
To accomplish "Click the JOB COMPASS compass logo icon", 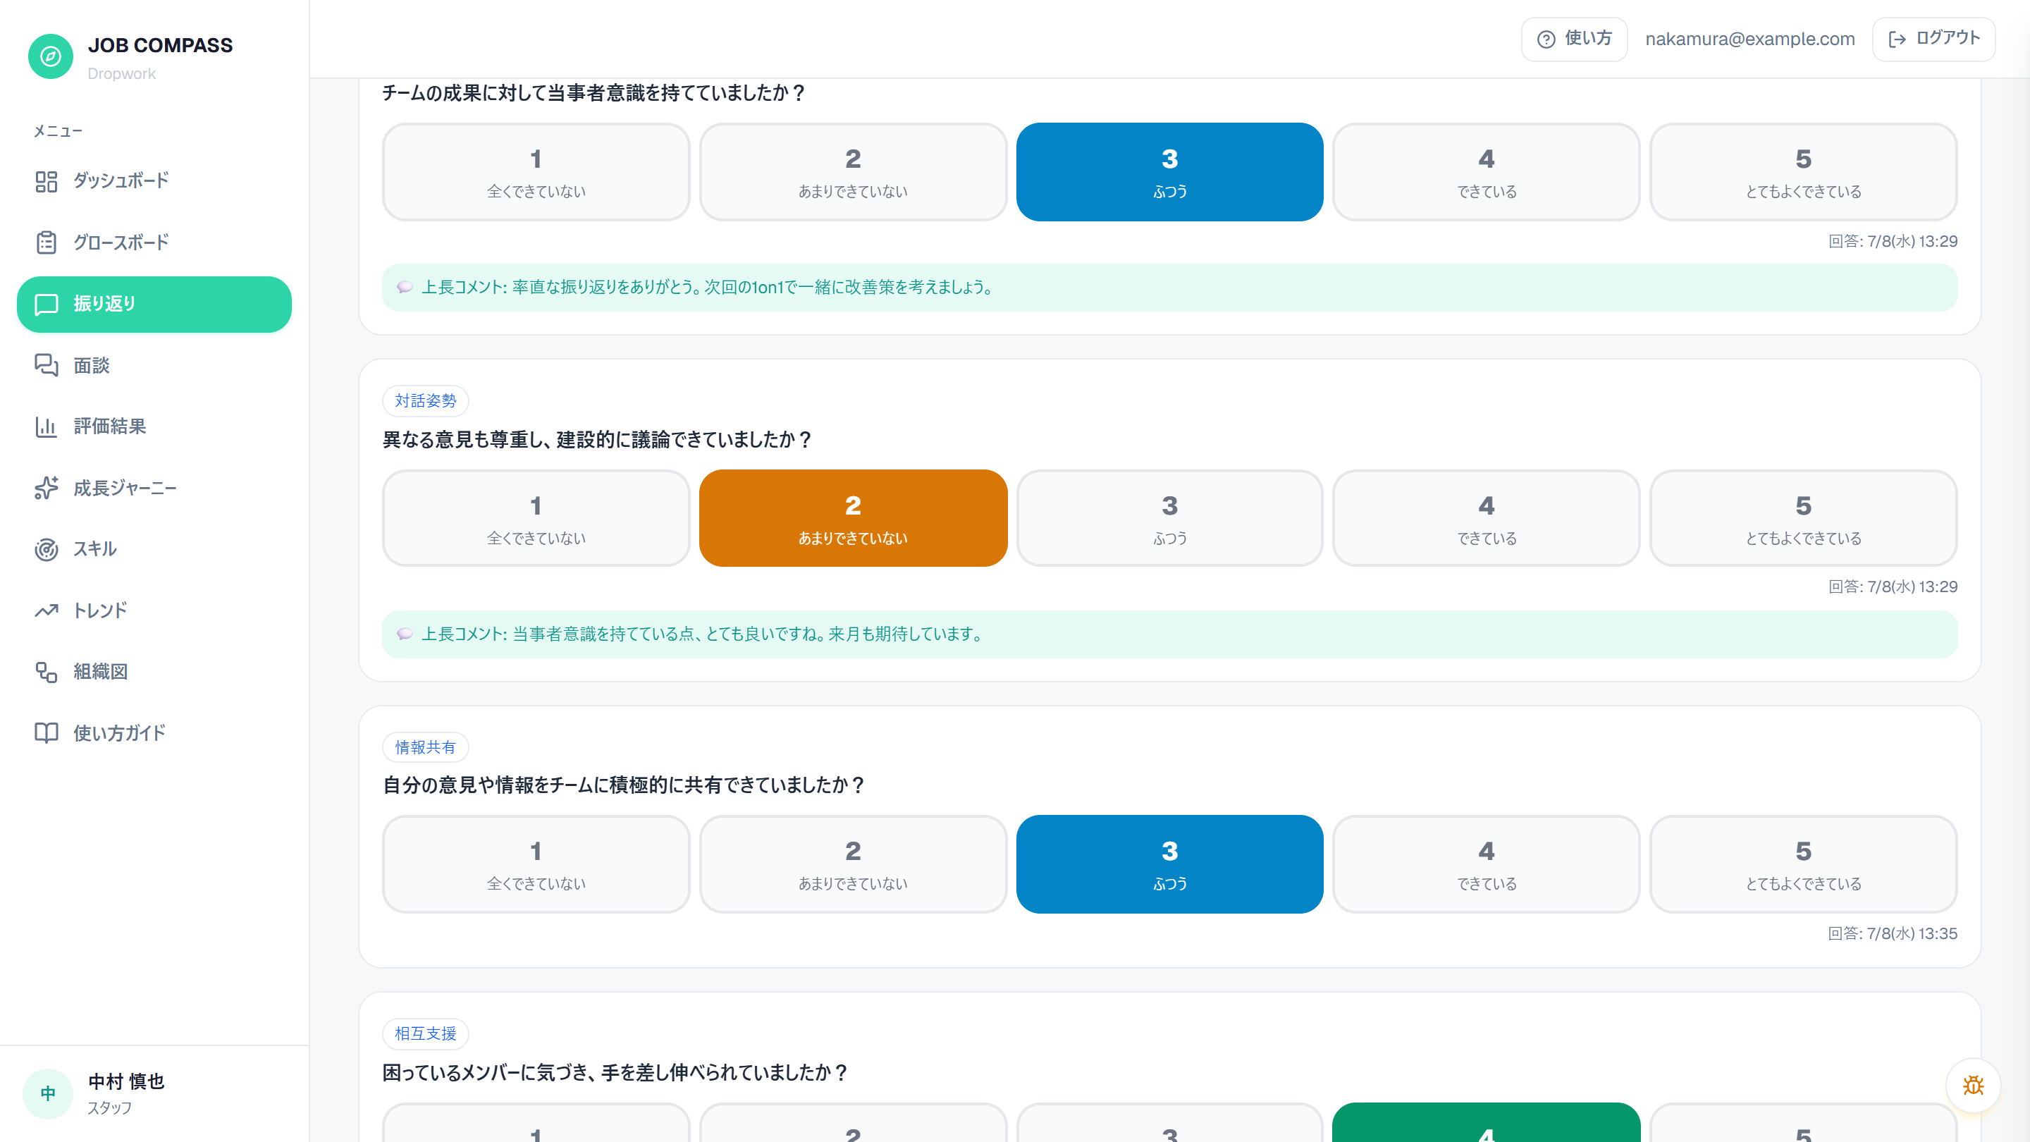I will click(51, 56).
